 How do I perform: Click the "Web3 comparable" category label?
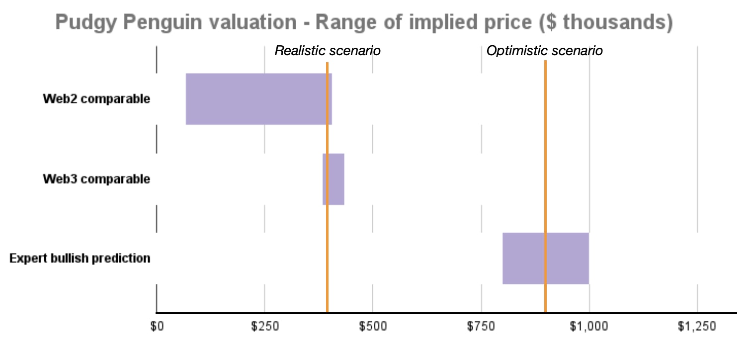click(x=96, y=179)
